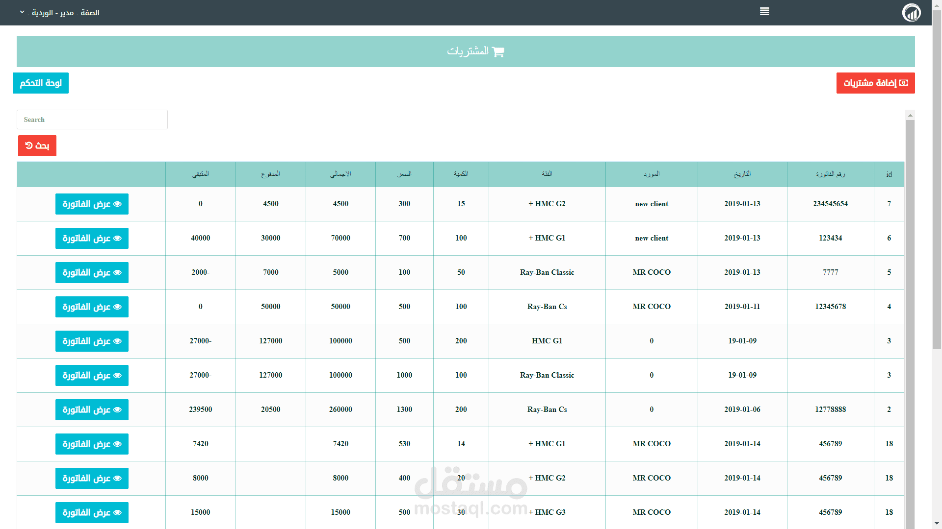This screenshot has height=529, width=942.
Task: Click the Search input field
Action: click(x=92, y=120)
